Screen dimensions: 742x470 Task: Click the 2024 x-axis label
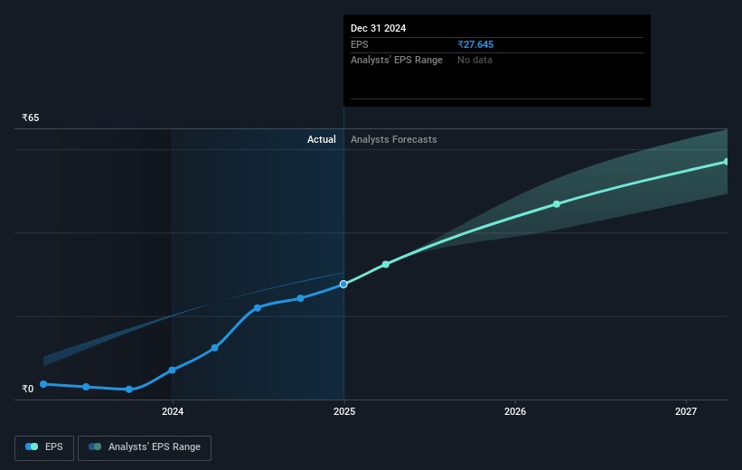click(x=173, y=411)
